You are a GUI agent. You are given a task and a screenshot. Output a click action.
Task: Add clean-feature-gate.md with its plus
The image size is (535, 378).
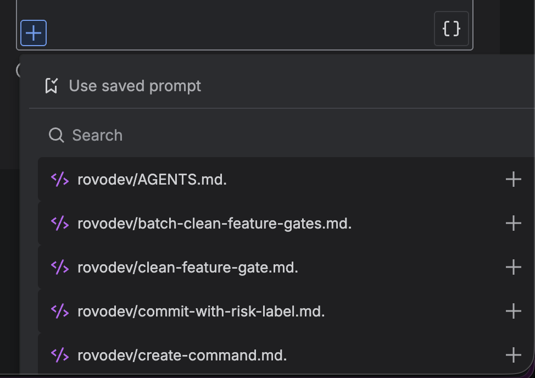[513, 267]
